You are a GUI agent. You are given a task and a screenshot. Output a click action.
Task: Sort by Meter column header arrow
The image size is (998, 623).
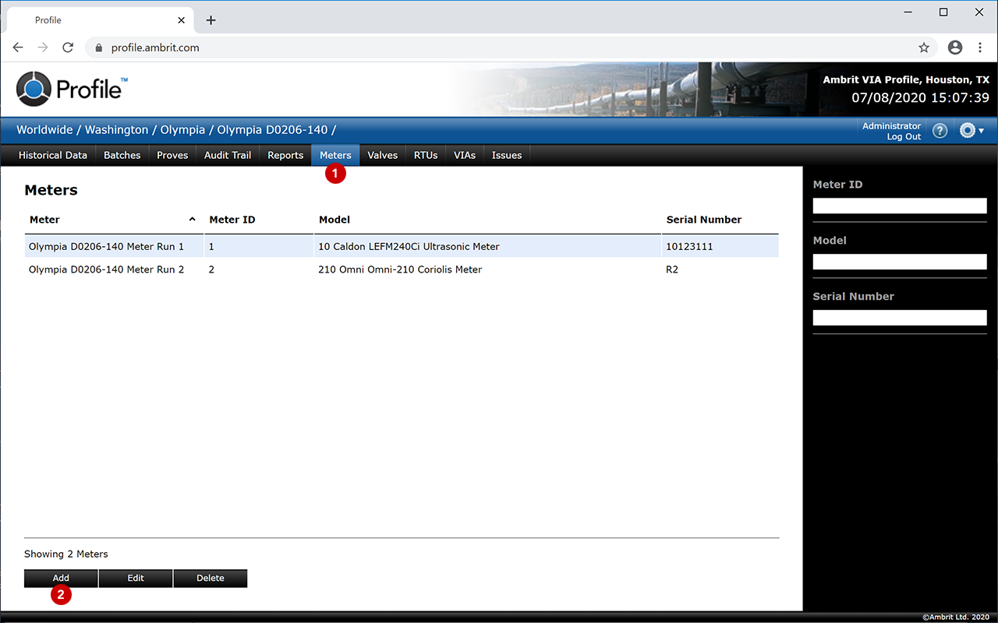[192, 220]
